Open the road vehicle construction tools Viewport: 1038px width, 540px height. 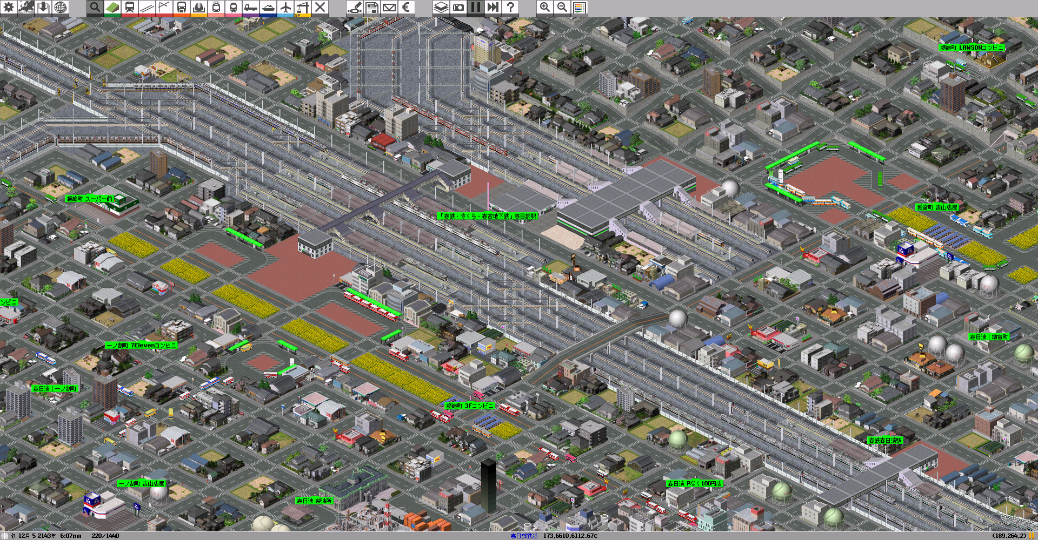point(250,7)
